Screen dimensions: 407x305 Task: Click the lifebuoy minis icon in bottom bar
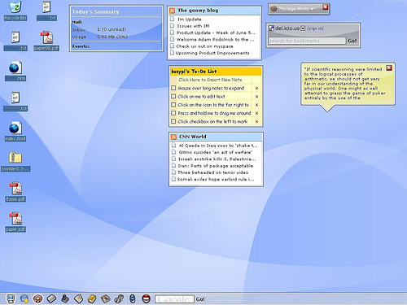click(x=38, y=298)
